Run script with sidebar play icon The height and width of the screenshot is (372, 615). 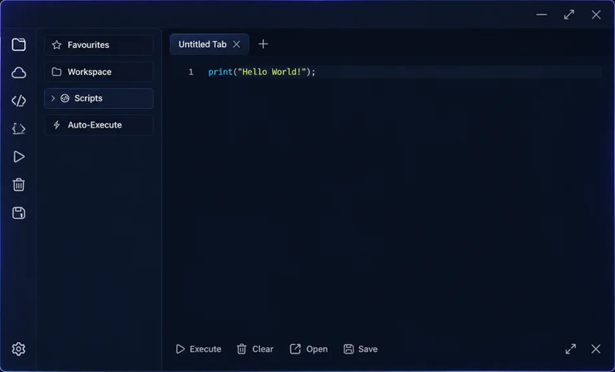point(19,157)
